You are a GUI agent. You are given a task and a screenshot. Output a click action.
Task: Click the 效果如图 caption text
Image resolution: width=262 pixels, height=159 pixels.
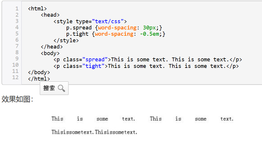17,99
